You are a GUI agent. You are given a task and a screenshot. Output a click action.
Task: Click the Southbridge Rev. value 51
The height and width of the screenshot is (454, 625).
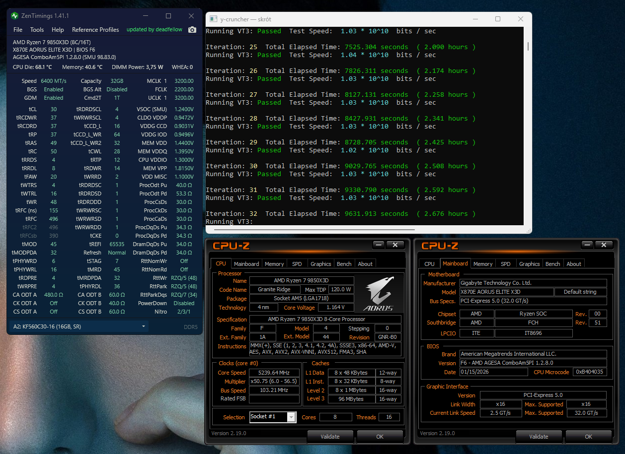(x=598, y=323)
